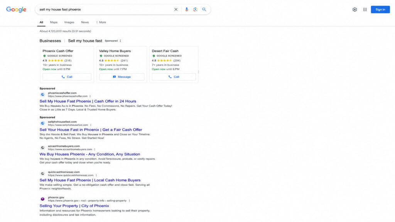Click the star rating for Desert Fair Cash

point(164,61)
